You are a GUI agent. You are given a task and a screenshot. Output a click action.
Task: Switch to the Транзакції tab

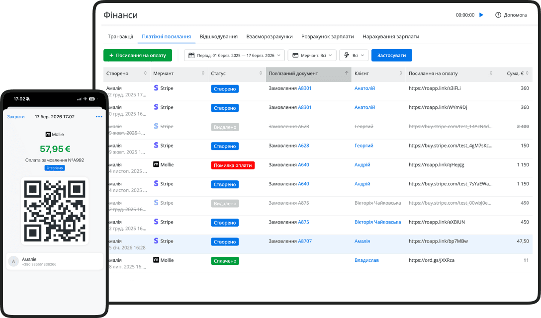[120, 37]
